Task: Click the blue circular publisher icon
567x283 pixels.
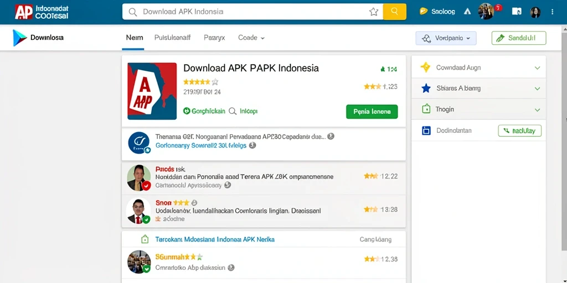Action: pos(139,143)
